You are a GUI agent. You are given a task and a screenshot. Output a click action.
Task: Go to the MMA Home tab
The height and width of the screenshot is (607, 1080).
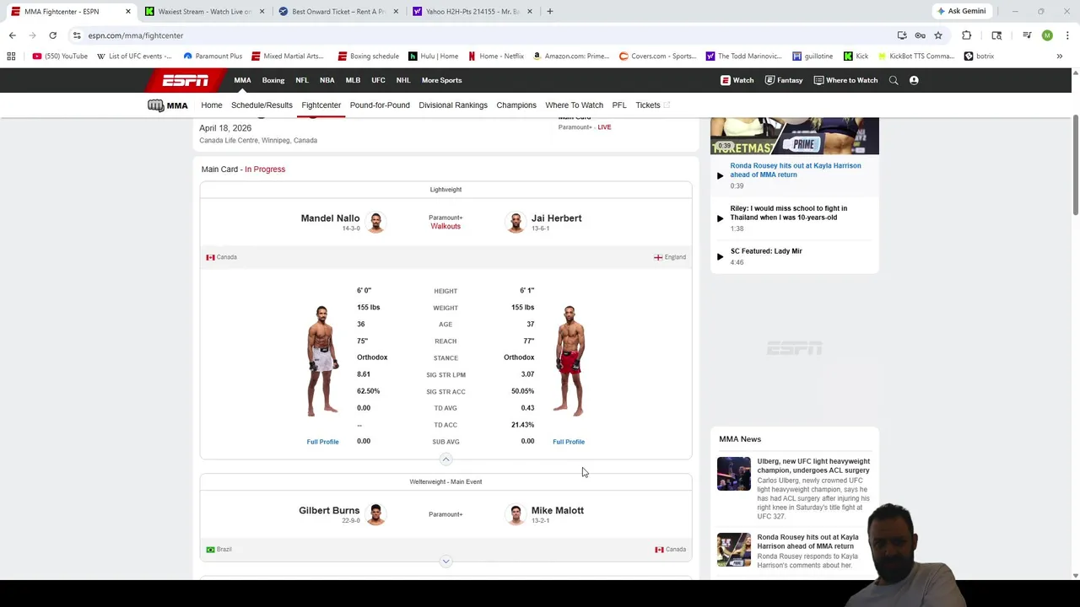[212, 105]
